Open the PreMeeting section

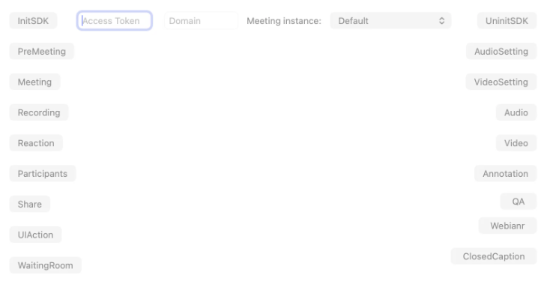point(42,52)
